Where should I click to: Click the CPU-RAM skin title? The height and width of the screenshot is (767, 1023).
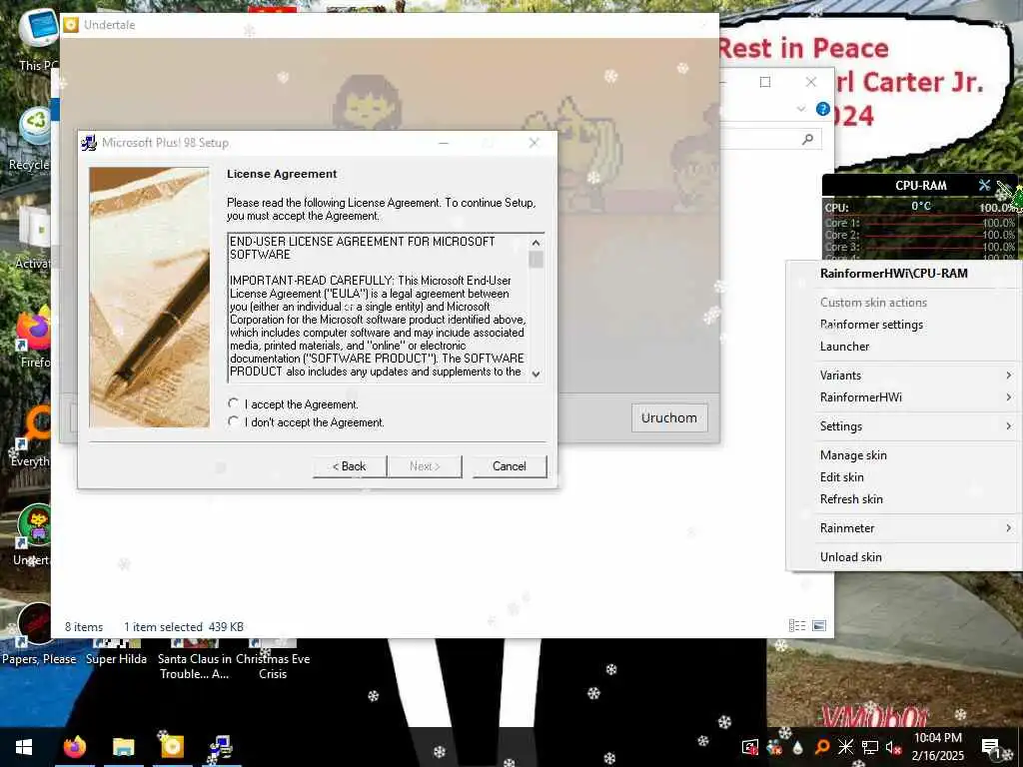tap(920, 185)
